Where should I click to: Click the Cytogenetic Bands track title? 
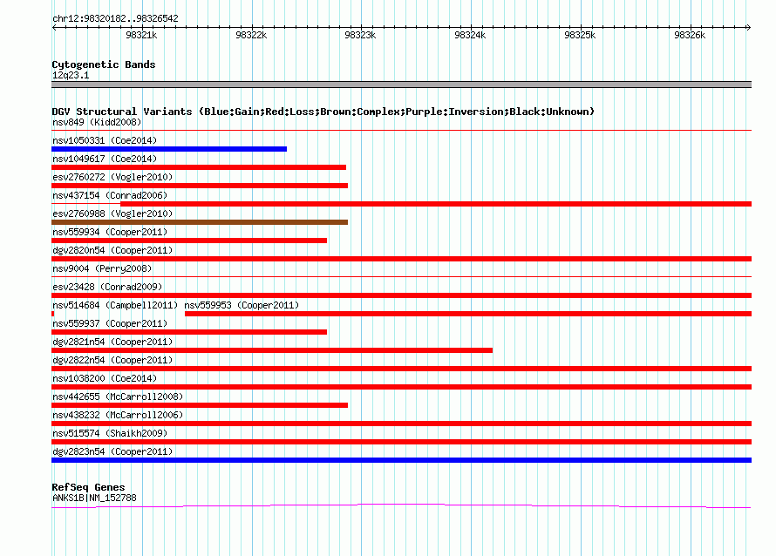pos(104,64)
